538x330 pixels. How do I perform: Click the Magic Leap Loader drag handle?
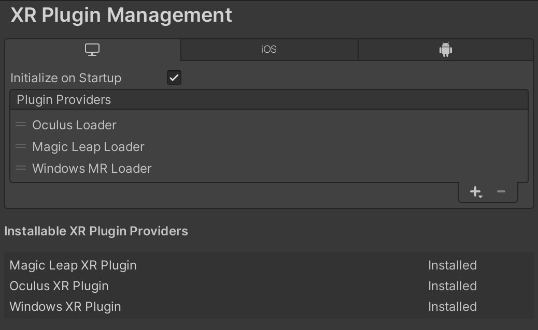21,147
